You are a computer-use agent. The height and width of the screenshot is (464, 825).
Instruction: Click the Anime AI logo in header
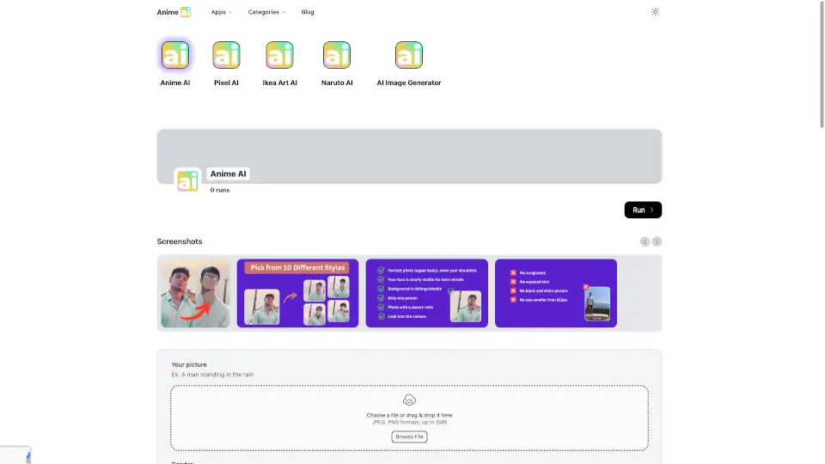click(174, 12)
